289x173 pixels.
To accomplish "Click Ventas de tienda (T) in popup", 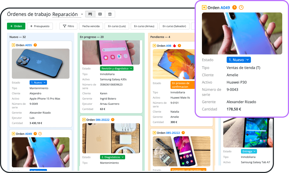I will point(243,68).
